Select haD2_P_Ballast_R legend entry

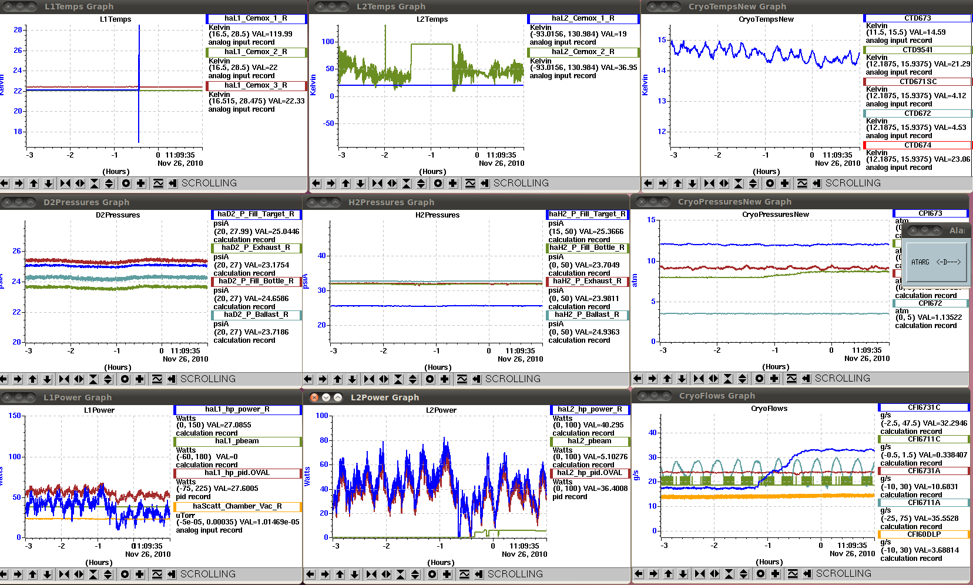[256, 315]
